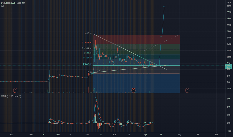The width and height of the screenshot is (233, 137).
Task: Click the 2021 label on the time axis
Action: pyautogui.click(x=58, y=135)
